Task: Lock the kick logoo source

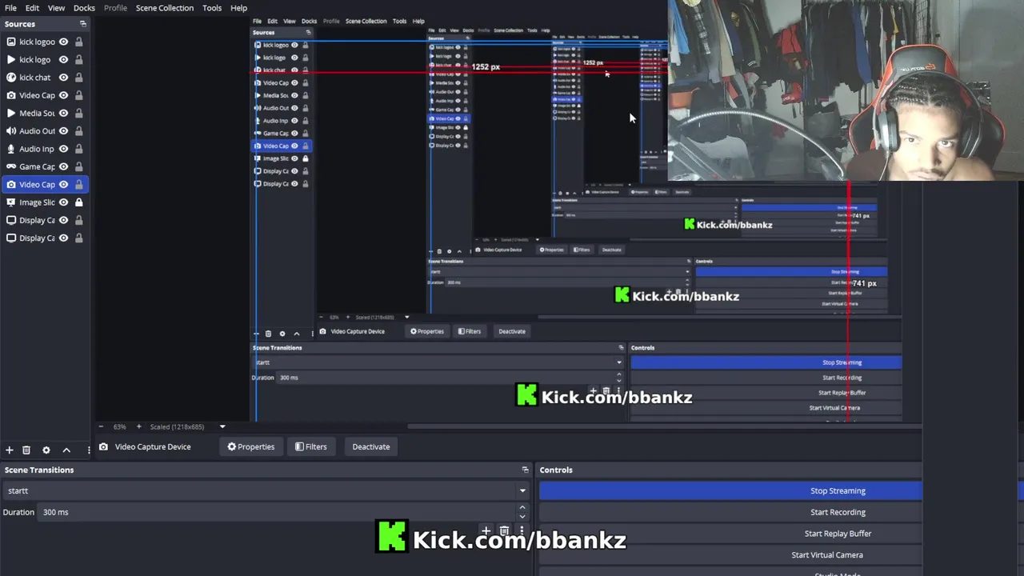Action: [78, 42]
